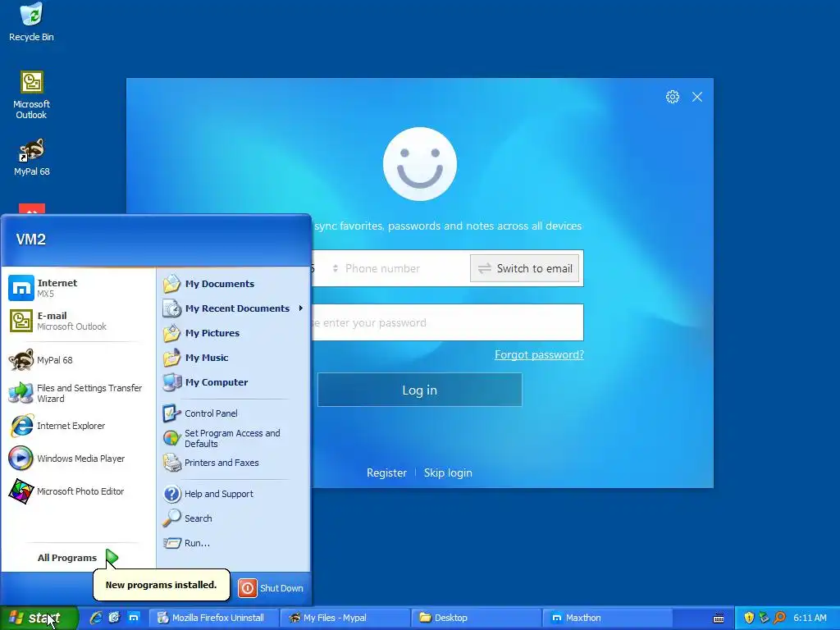Click the magnifier tray icon

(x=779, y=618)
